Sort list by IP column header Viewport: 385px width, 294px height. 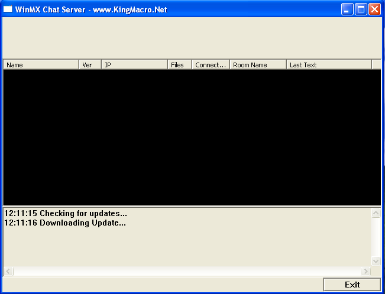(x=135, y=65)
